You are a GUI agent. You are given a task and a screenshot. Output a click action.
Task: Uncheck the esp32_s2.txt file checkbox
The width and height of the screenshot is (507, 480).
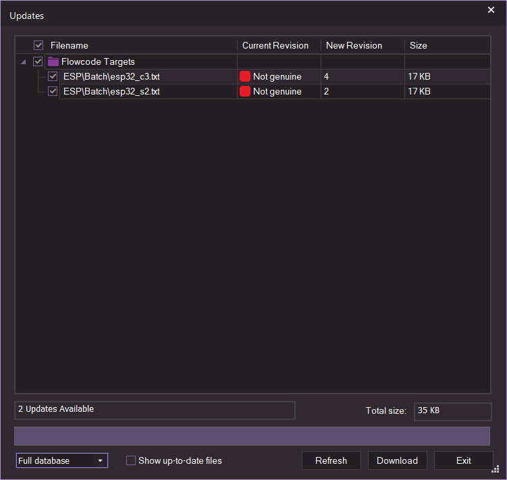53,91
